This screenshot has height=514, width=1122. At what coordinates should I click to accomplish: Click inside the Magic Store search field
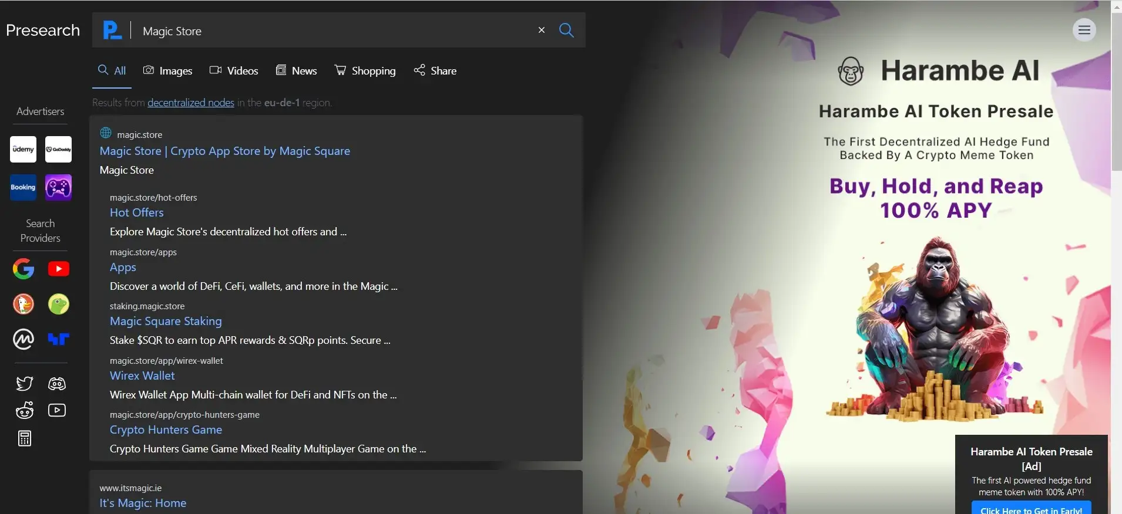335,31
